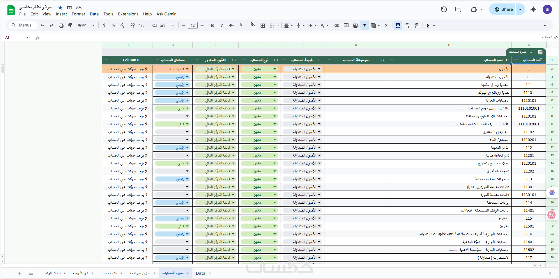The width and height of the screenshot is (559, 279).
Task: Toggle Italic formatting
Action: [222, 26]
